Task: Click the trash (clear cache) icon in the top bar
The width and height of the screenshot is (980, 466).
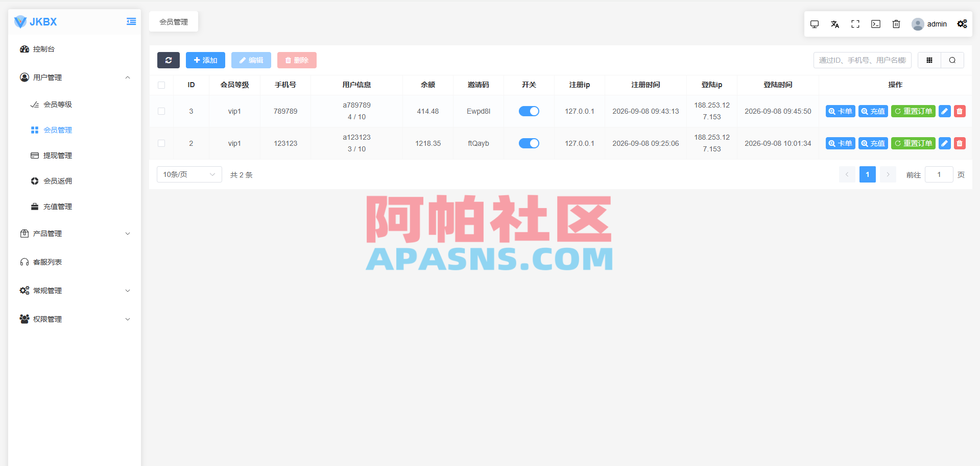Action: tap(896, 24)
